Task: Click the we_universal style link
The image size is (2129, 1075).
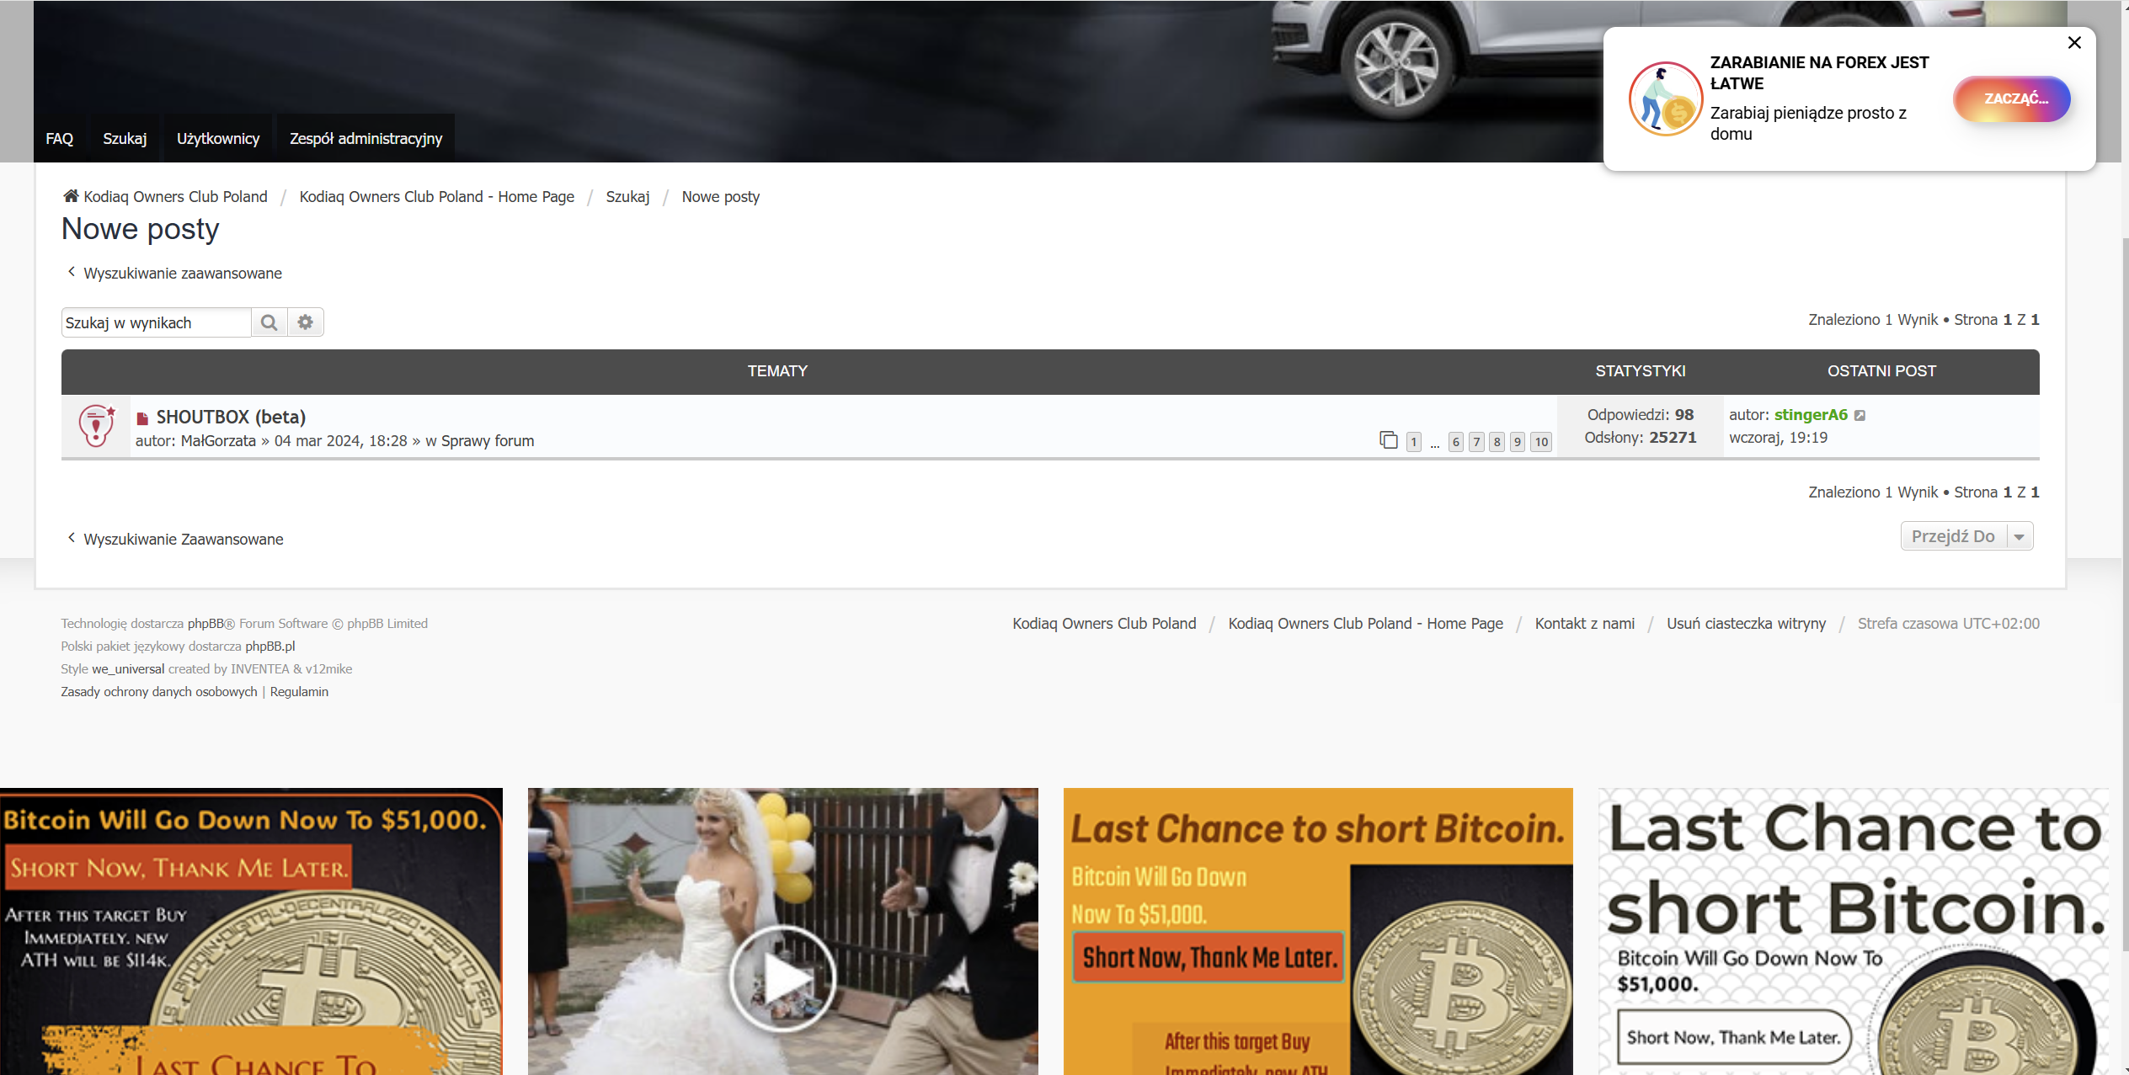Action: click(128, 669)
